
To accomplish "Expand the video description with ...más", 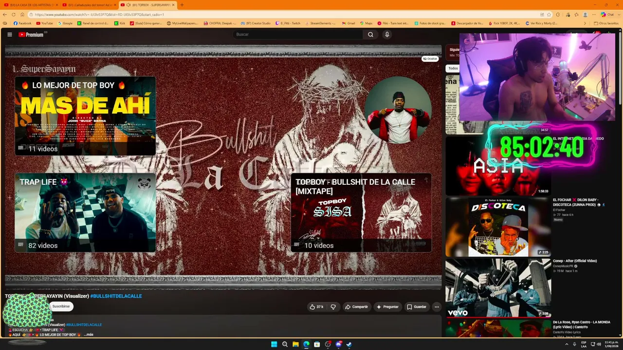I will (89, 334).
